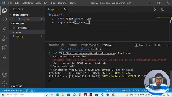Open Run and Debug view

click(5, 38)
